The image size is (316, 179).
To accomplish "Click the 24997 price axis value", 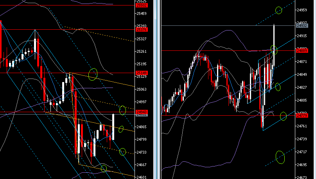I will pos(142,102).
